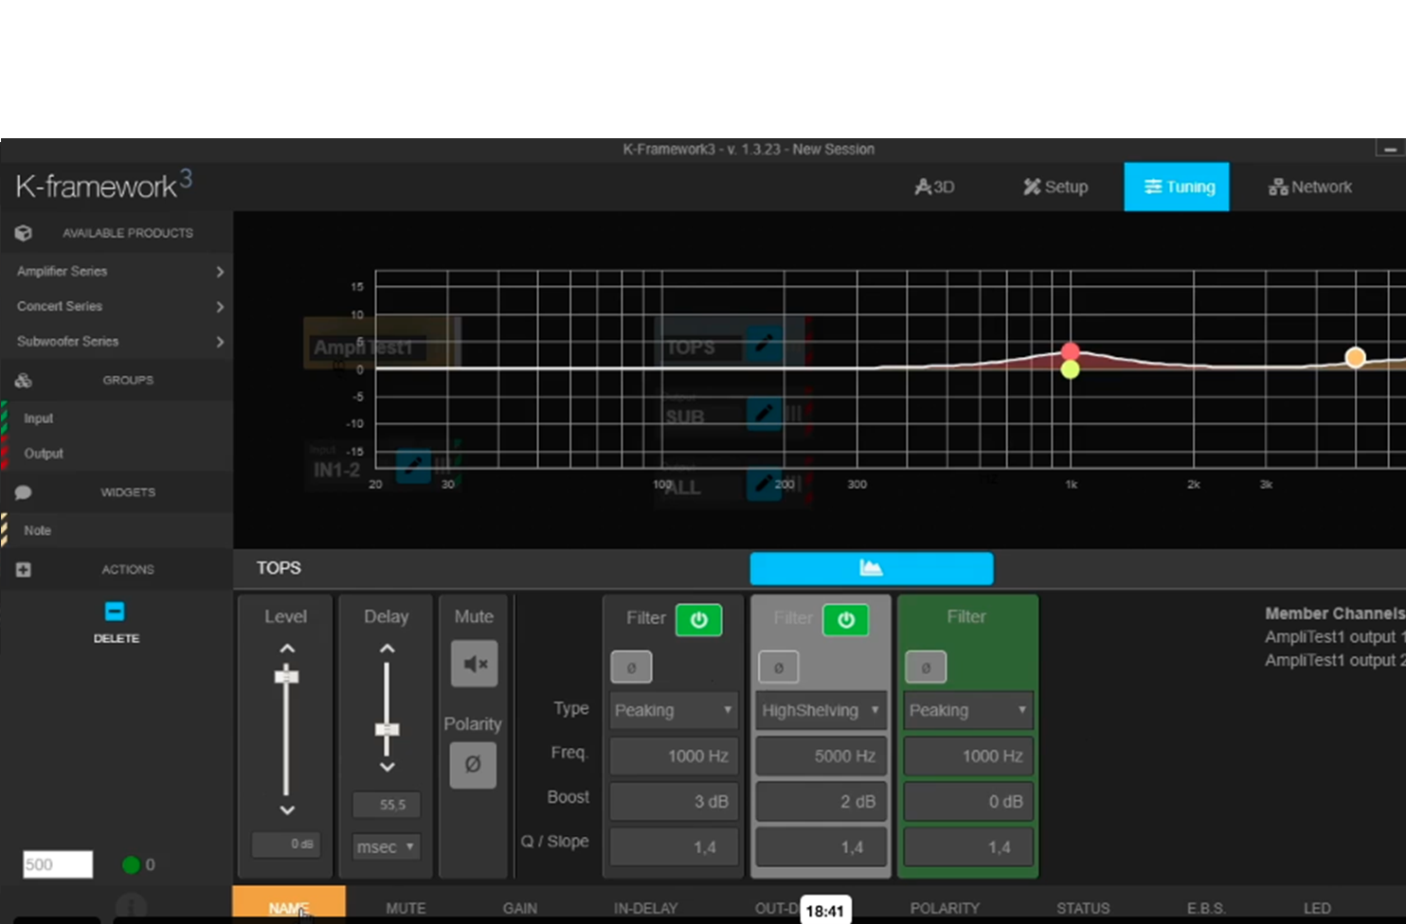
Task: Open the msec delay unit dropdown
Action: 386,846
